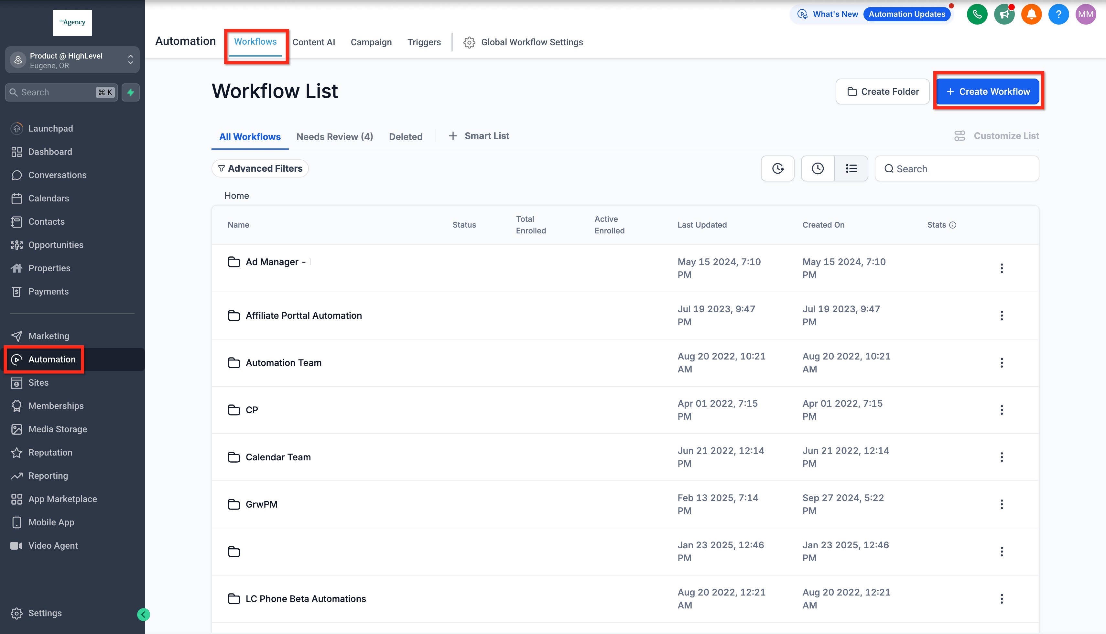Click the Create Workflow button
This screenshot has height=634, width=1106.
(988, 91)
